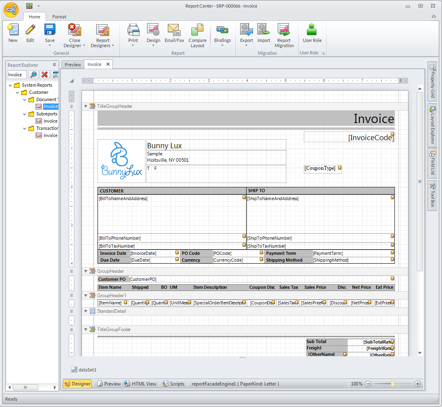The width and height of the screenshot is (442, 407).
Task: Click the Edit pencil icon
Action: pyautogui.click(x=30, y=30)
